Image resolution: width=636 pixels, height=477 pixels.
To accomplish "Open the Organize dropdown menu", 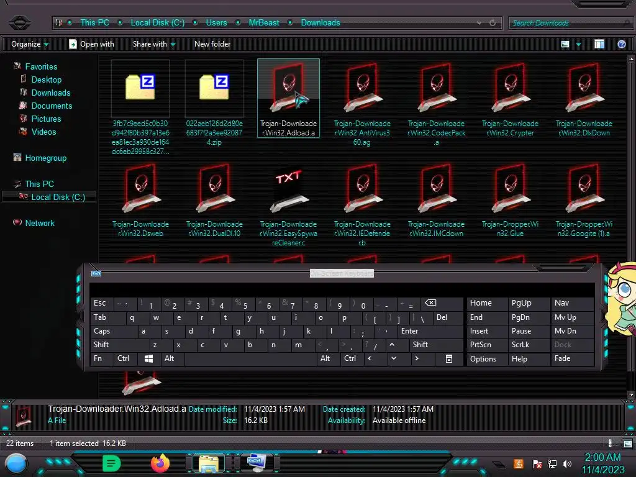I will tap(30, 44).
